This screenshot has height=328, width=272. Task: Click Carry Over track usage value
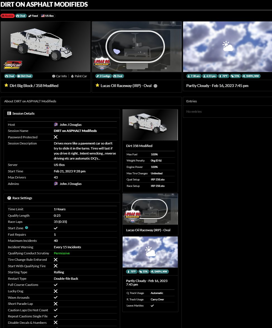click(x=157, y=299)
